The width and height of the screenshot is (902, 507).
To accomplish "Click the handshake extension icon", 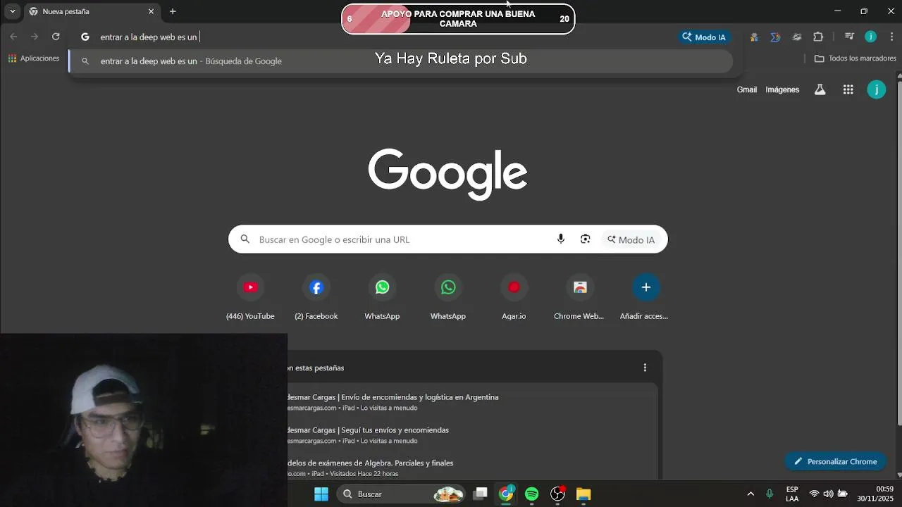I will (797, 37).
